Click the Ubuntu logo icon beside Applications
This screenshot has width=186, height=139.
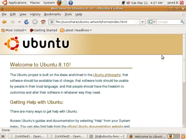tap(5, 3)
